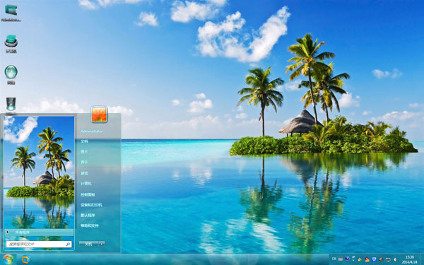
Task: Expand the shutdown options arrow
Action: (102, 244)
